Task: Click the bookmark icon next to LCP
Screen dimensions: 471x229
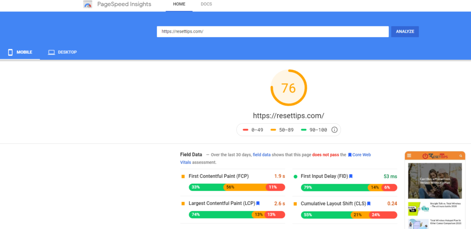Action: 258,203
